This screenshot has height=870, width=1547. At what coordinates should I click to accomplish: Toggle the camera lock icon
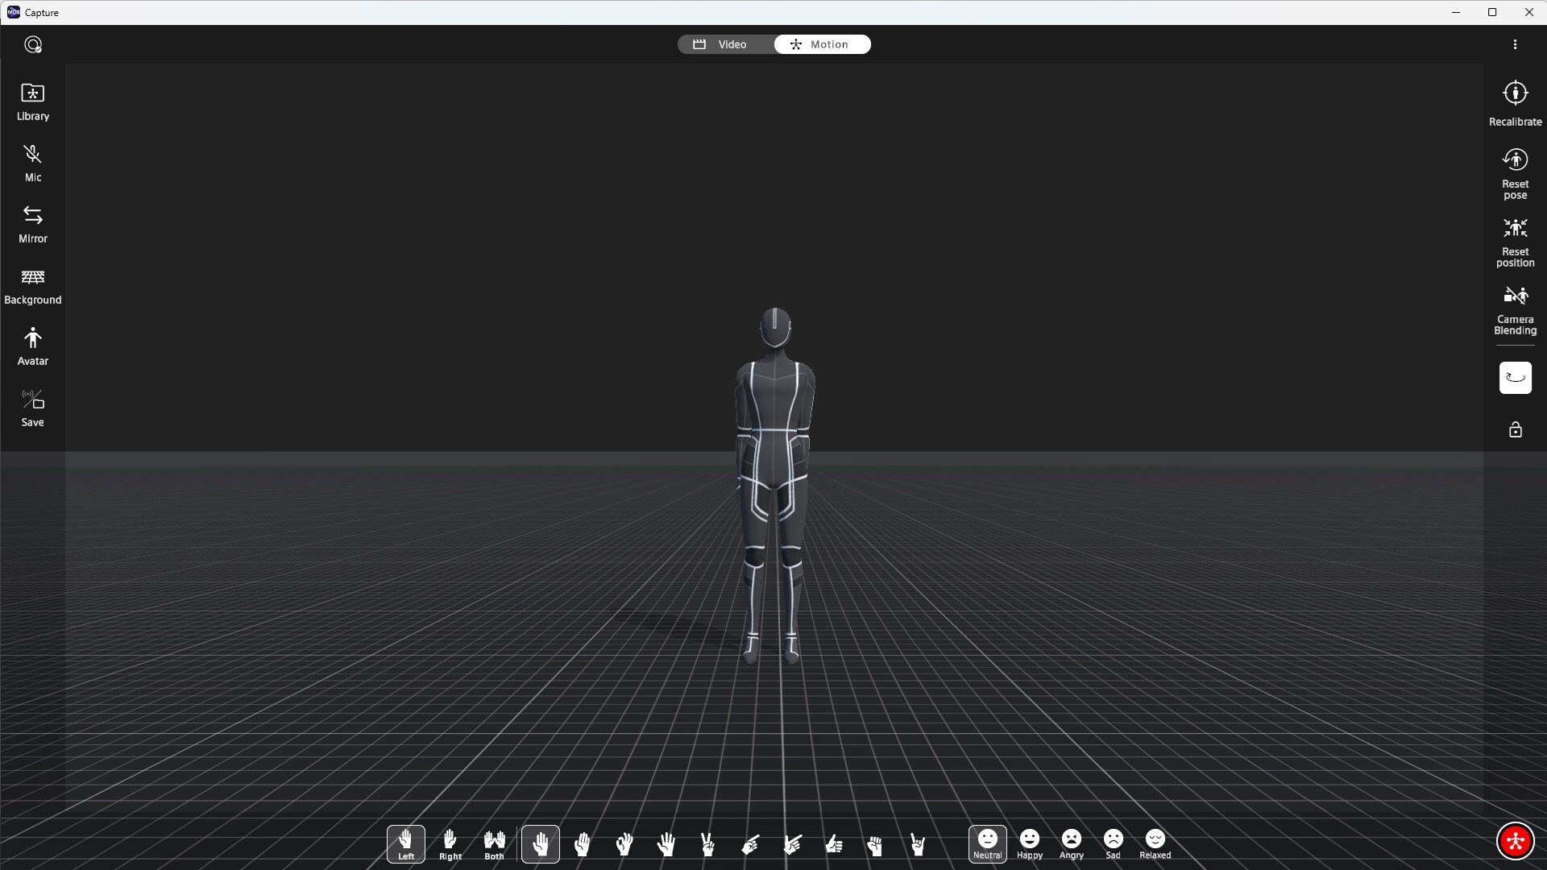click(x=1515, y=429)
